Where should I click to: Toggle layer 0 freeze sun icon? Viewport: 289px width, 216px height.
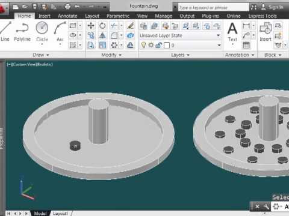(x=151, y=45)
